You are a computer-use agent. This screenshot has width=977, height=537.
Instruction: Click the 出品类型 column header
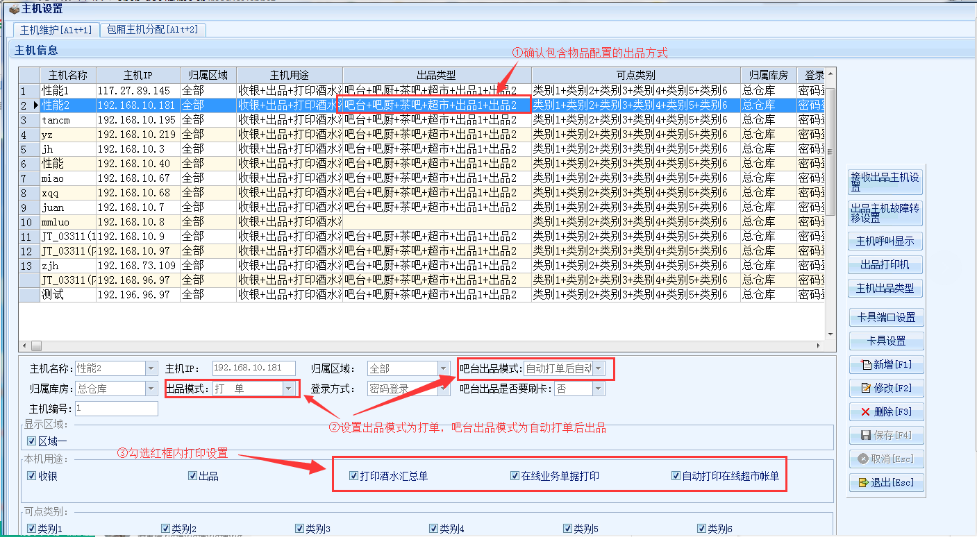tap(437, 75)
